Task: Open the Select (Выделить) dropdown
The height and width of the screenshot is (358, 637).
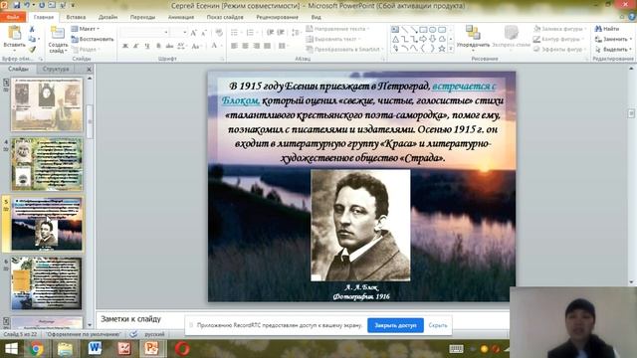Action: [613, 49]
